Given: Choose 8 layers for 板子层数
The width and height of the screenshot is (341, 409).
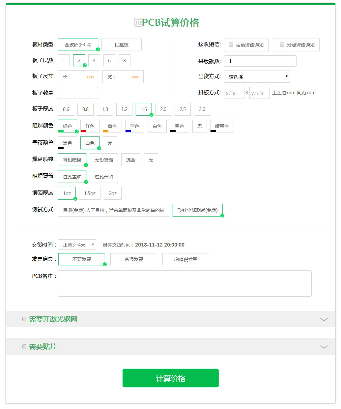Looking at the screenshot, I should coord(125,60).
